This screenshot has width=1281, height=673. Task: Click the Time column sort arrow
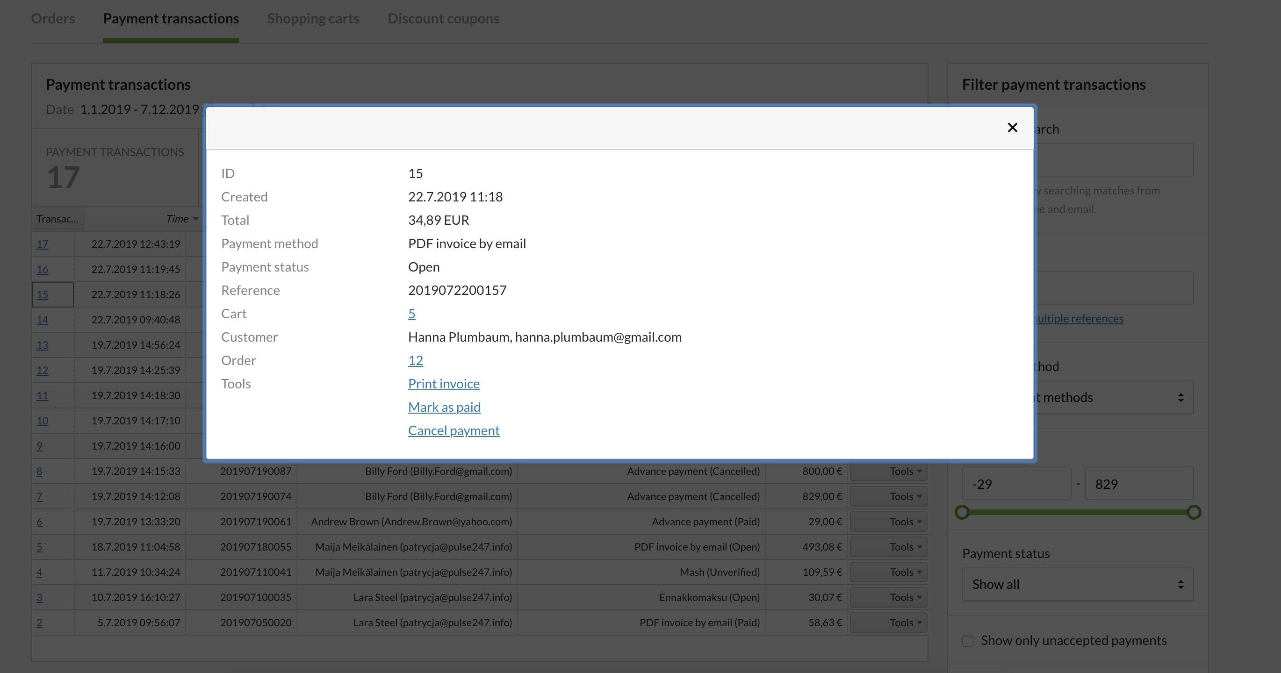(x=196, y=219)
